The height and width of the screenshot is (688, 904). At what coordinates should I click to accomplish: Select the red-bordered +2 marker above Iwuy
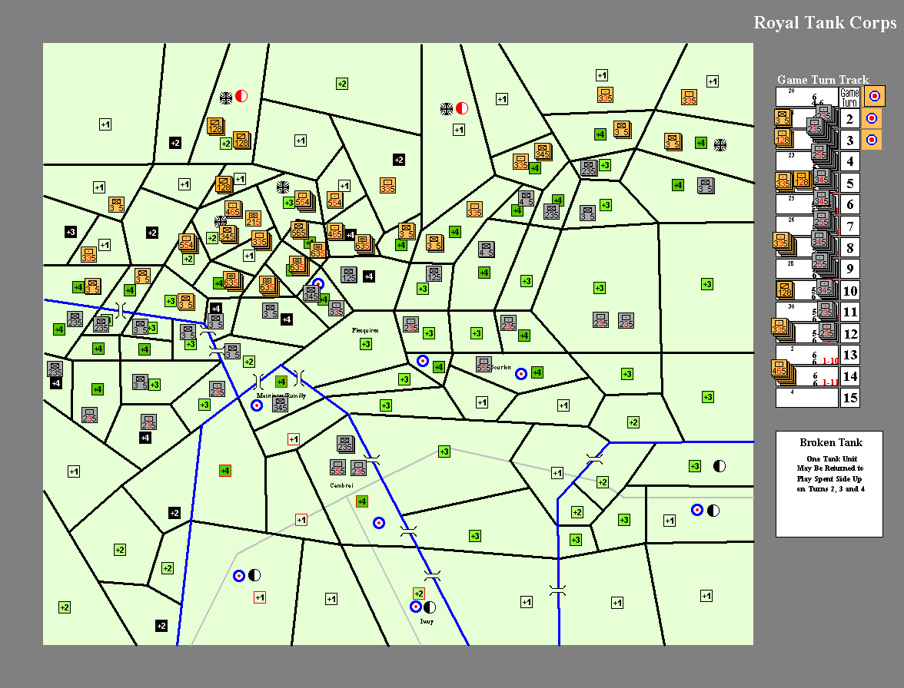(x=419, y=594)
